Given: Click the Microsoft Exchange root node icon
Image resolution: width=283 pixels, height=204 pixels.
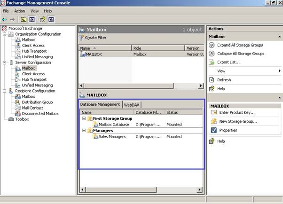Looking at the screenshot, I should (x=4, y=28).
